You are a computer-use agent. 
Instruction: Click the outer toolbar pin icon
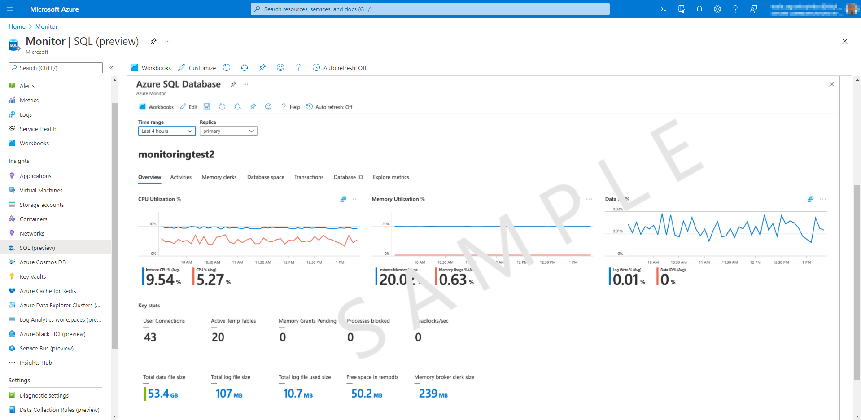click(x=262, y=67)
